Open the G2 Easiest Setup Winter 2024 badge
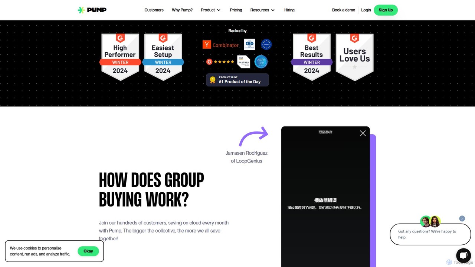The width and height of the screenshot is (475, 267). pos(163,57)
